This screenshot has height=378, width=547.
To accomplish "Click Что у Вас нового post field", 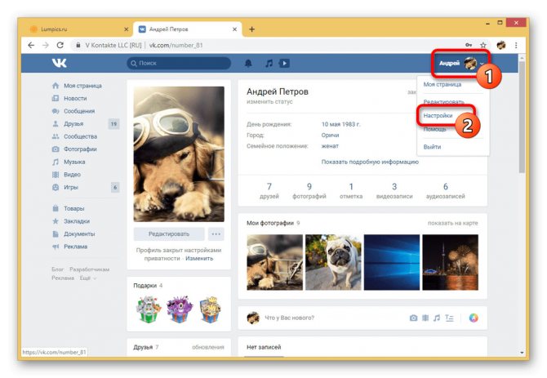I will (x=289, y=318).
